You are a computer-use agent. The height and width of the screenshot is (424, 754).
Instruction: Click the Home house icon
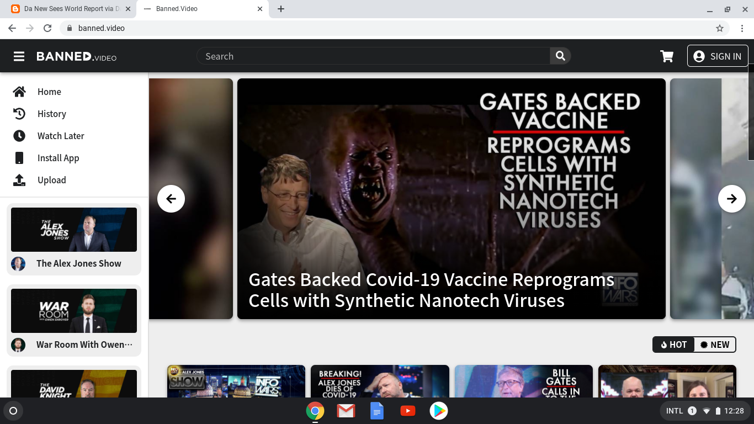click(19, 92)
